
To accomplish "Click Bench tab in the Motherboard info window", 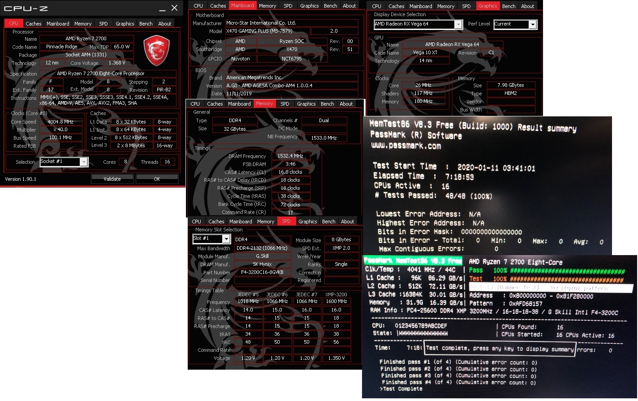I will [x=331, y=6].
